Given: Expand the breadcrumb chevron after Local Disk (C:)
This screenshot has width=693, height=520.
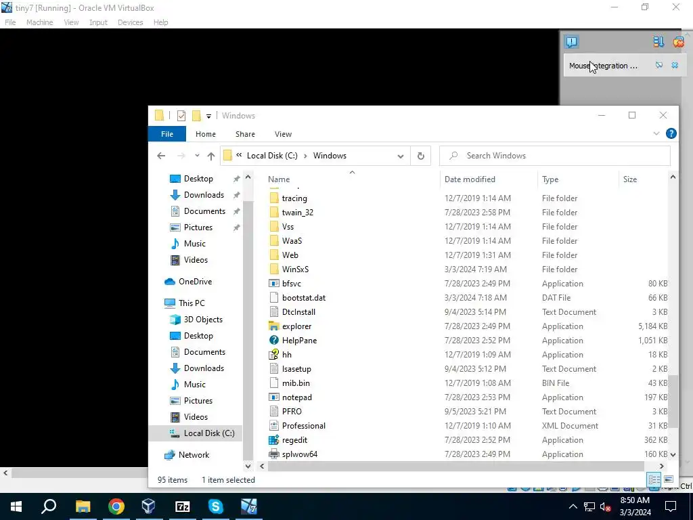Looking at the screenshot, I should click(x=305, y=156).
